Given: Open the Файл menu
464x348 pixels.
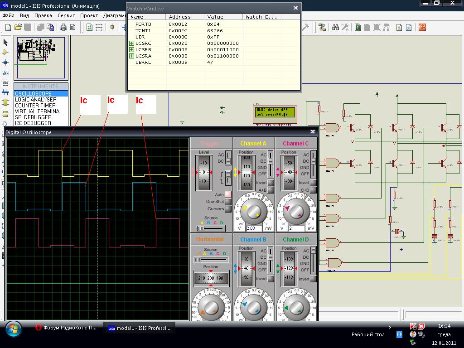Looking at the screenshot, I should [x=8, y=15].
